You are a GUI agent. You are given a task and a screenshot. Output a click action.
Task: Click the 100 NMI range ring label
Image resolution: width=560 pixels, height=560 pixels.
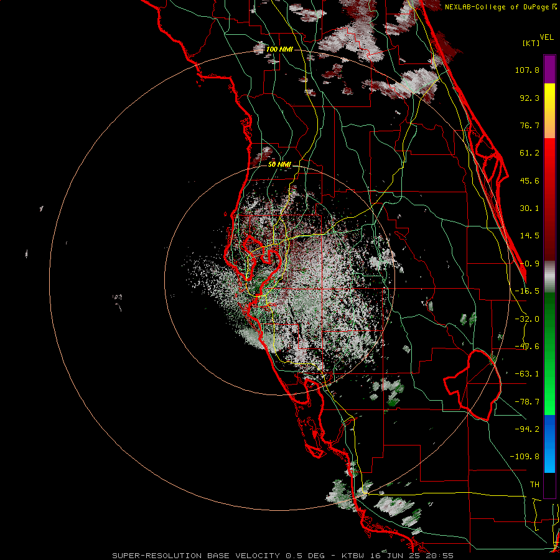pos(279,49)
